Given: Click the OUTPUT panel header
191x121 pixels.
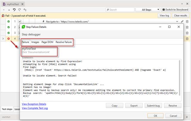Looking at the screenshot, I should (x=6, y=117).
